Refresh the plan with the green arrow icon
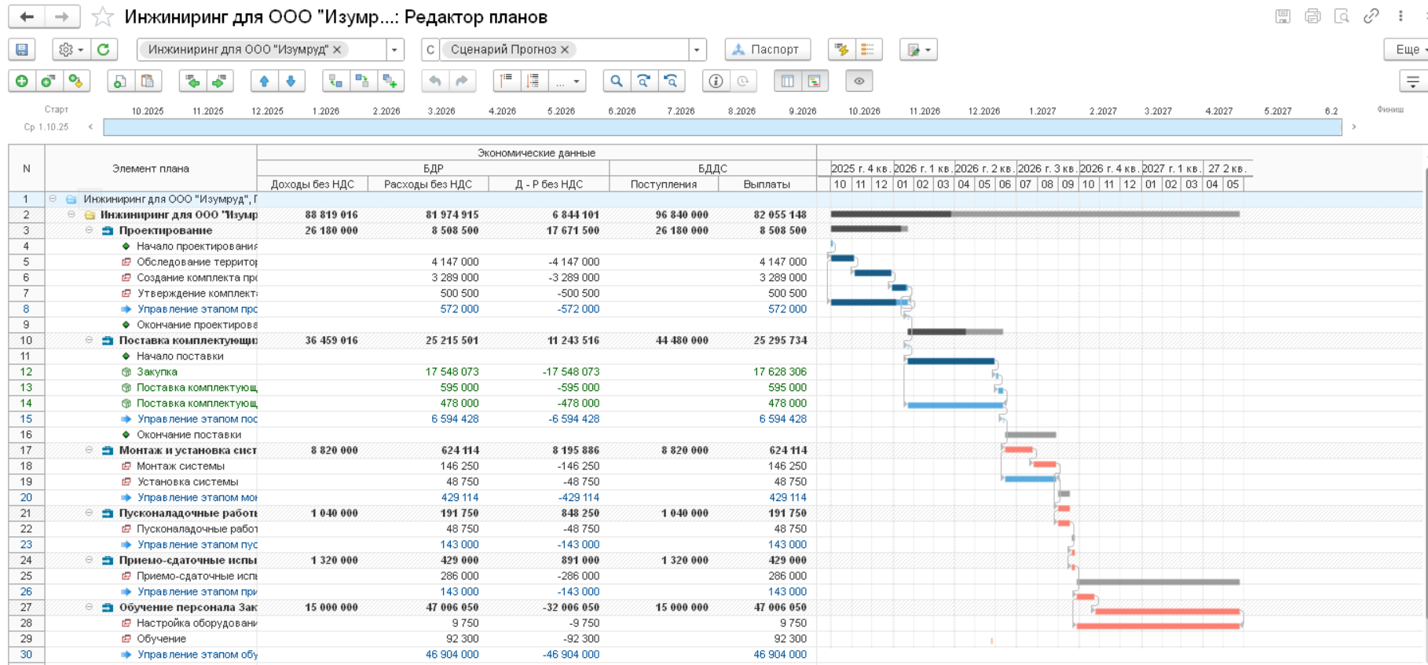 tap(103, 49)
